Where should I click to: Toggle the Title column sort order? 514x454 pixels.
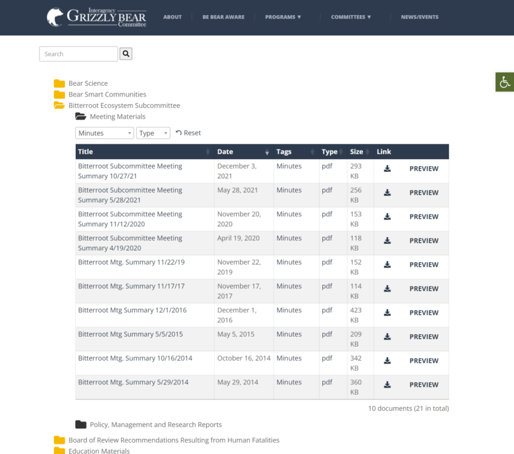207,152
